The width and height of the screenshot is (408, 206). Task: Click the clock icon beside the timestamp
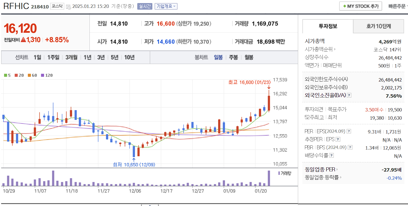click(x=68, y=6)
